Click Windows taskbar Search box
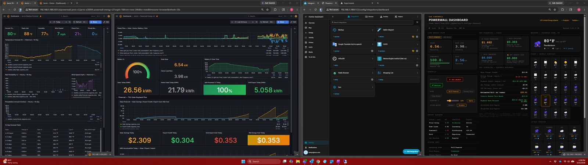This screenshot has width=588, height=165. point(264,161)
